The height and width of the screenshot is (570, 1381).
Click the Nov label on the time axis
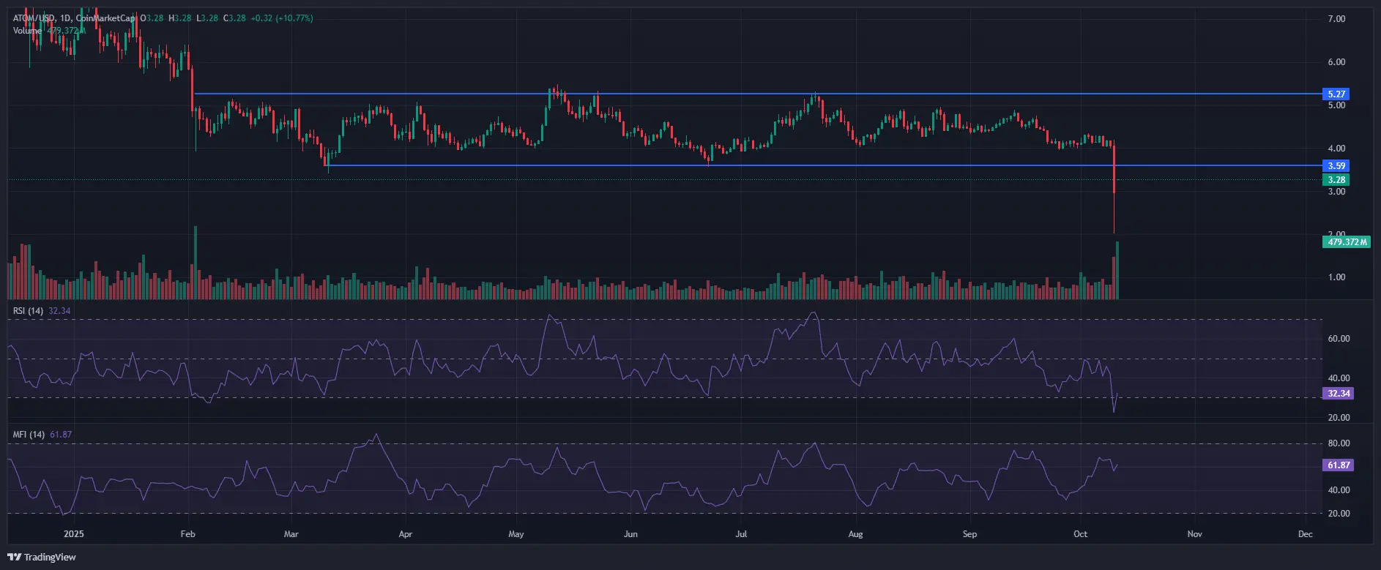pos(1195,534)
